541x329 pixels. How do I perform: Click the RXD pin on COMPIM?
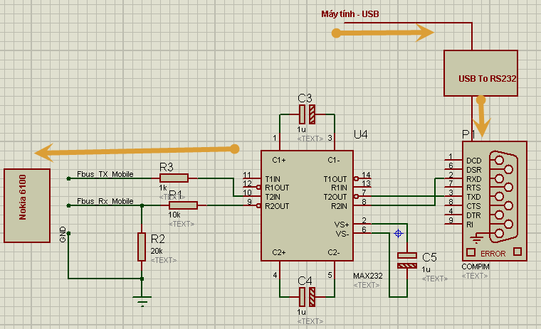473,179
